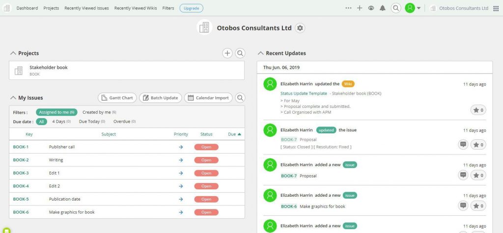Add a new project with plus button
503x233 pixels.
pos(227,53)
